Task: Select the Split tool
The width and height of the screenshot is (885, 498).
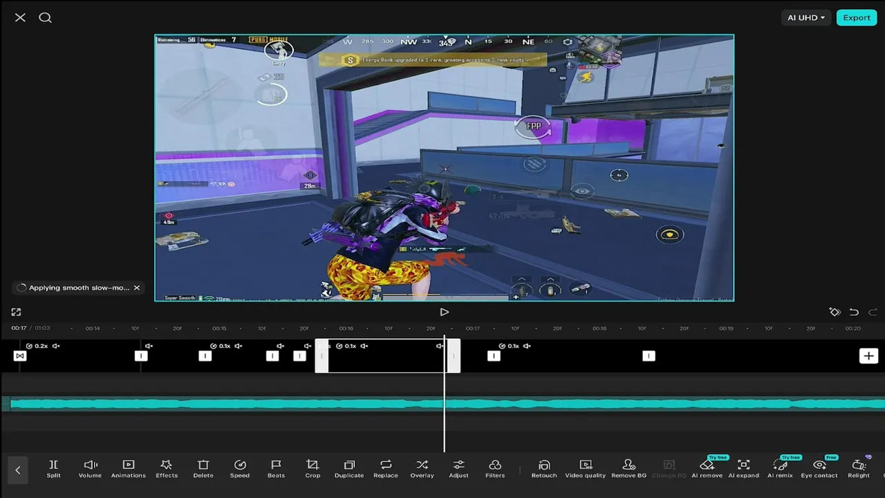Action: click(x=53, y=468)
